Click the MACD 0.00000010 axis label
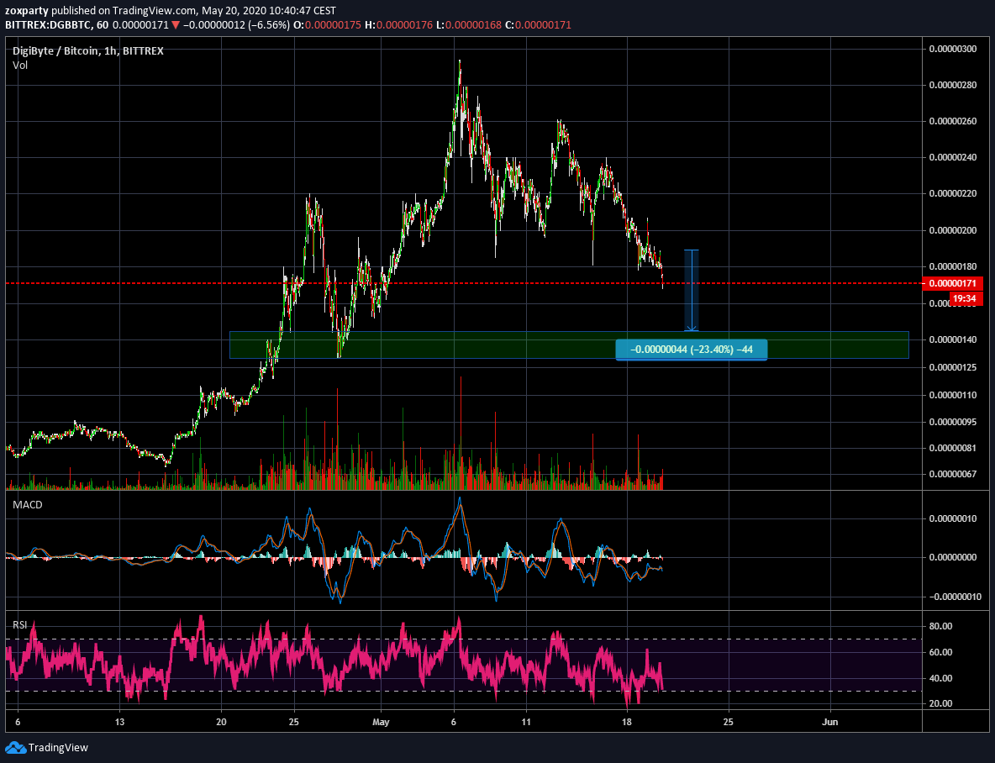This screenshot has width=995, height=763. (x=952, y=518)
